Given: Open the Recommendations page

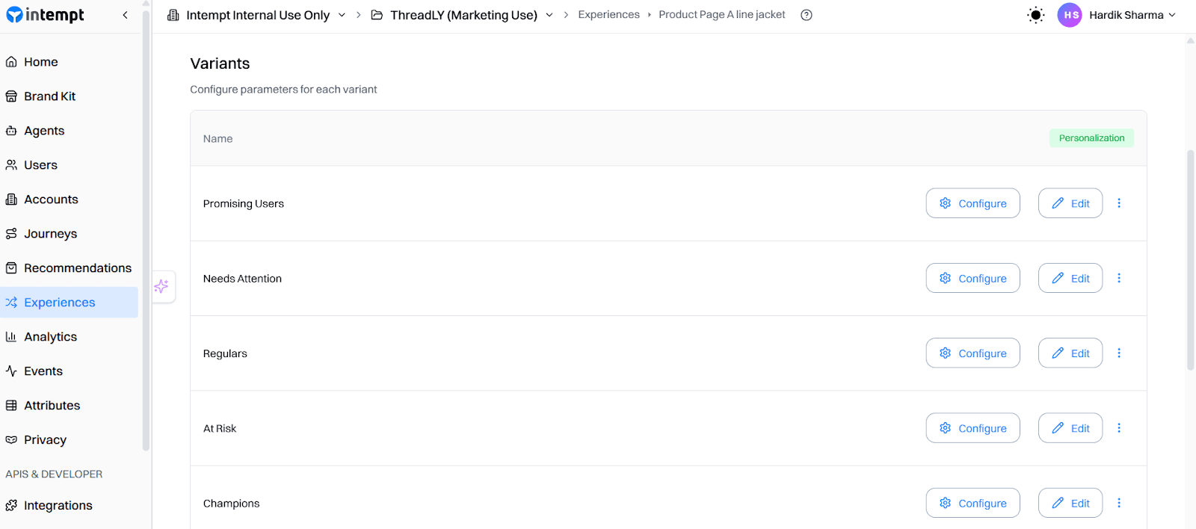Looking at the screenshot, I should click(69, 268).
